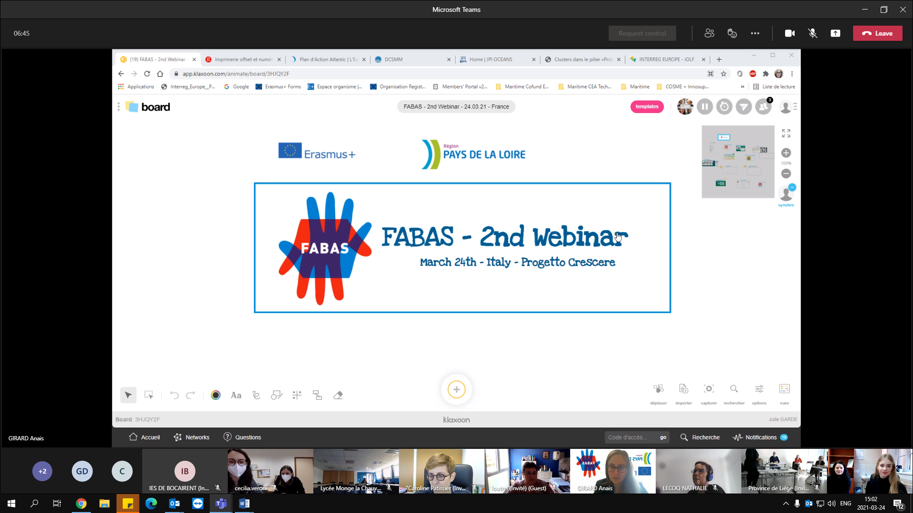Select the shapes tool

(x=277, y=395)
